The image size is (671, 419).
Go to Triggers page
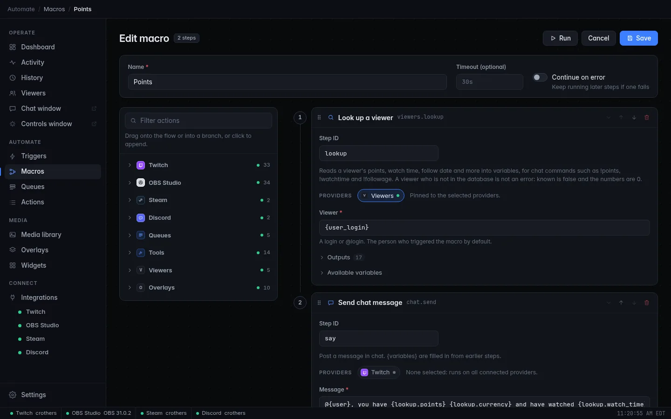tap(53, 156)
